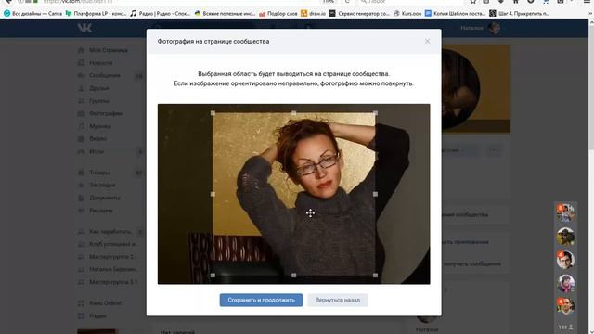
Task: Open Как заработать.. group in sidebar
Action: [x=110, y=231]
